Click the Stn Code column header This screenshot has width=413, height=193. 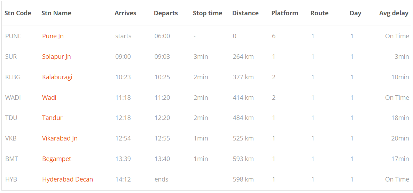coord(18,13)
